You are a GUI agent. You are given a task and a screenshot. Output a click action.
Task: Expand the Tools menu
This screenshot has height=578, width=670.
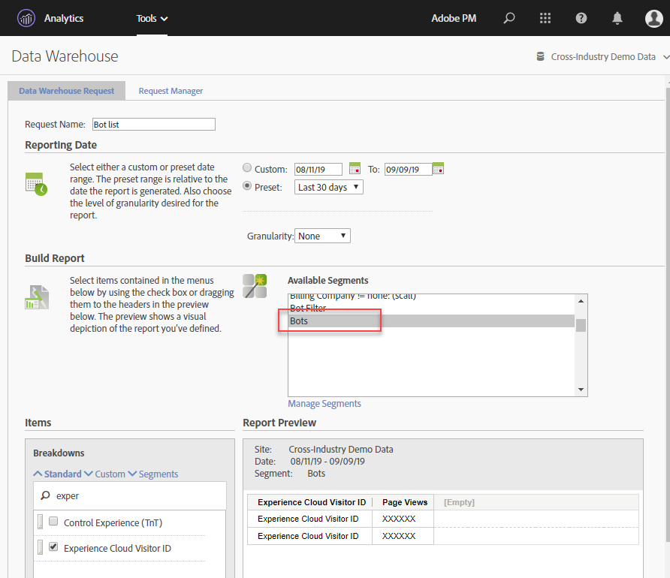click(152, 18)
